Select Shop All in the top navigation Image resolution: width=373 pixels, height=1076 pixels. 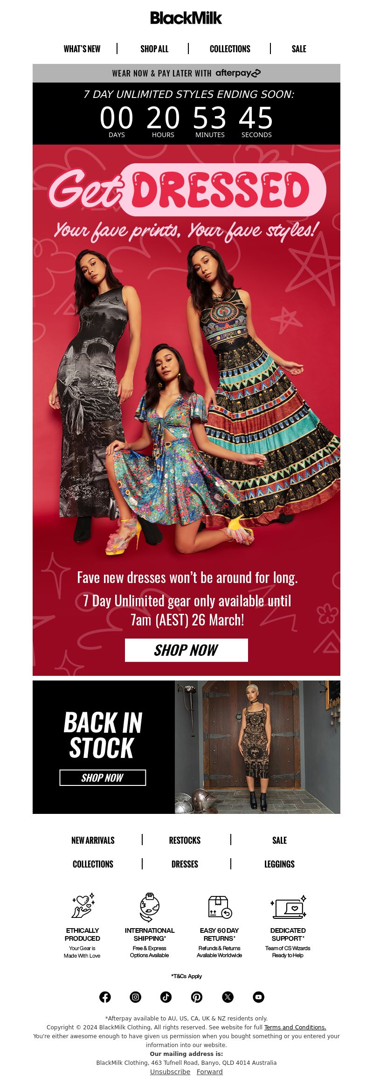[x=154, y=49]
